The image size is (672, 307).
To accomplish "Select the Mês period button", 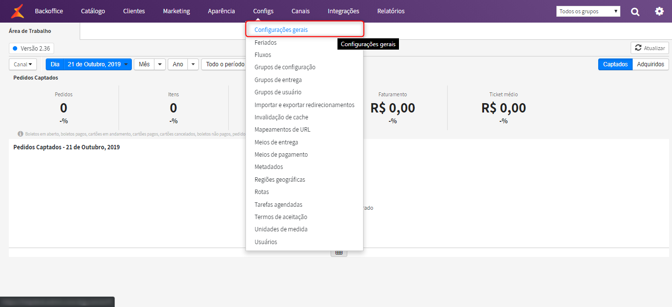I will (144, 64).
